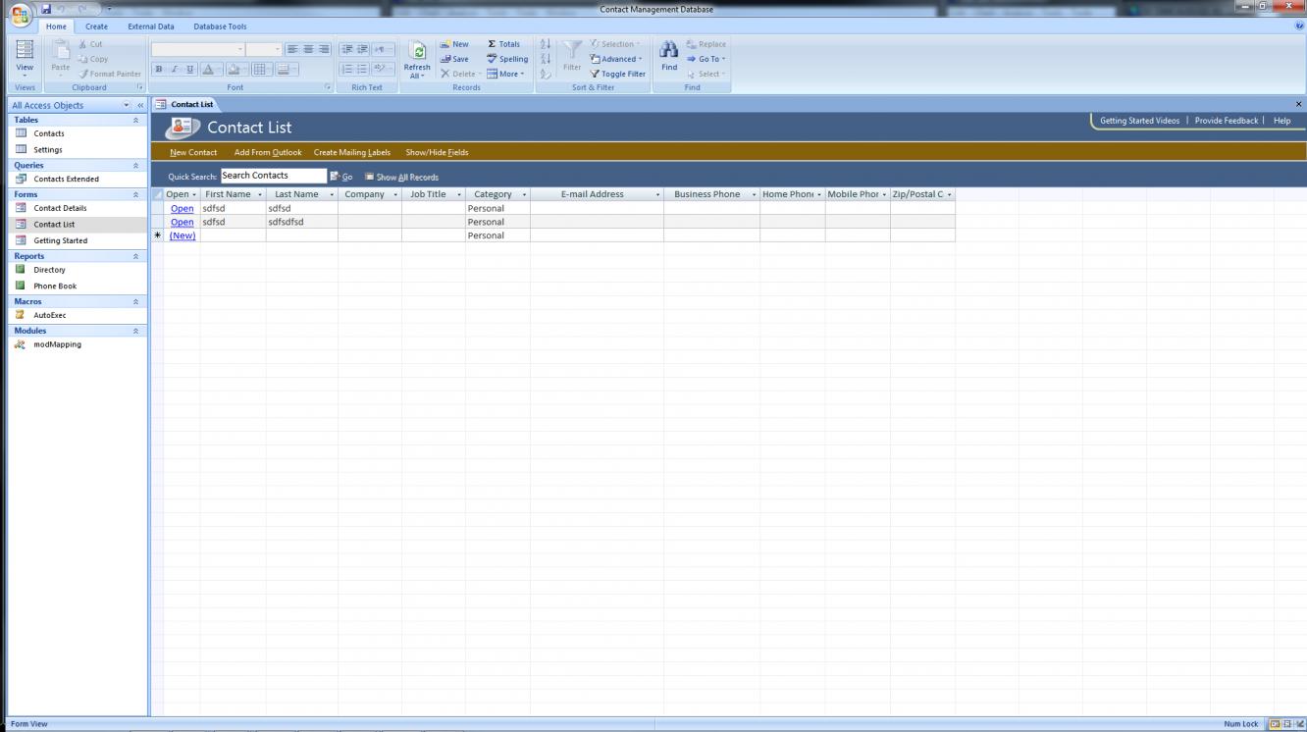This screenshot has height=732, width=1307.
Task: Open All Access Objects category dropdown
Action: [x=126, y=105]
